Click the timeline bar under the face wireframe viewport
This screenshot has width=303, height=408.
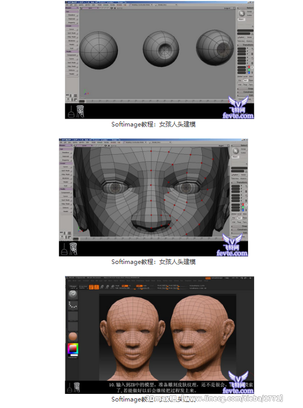point(152,239)
